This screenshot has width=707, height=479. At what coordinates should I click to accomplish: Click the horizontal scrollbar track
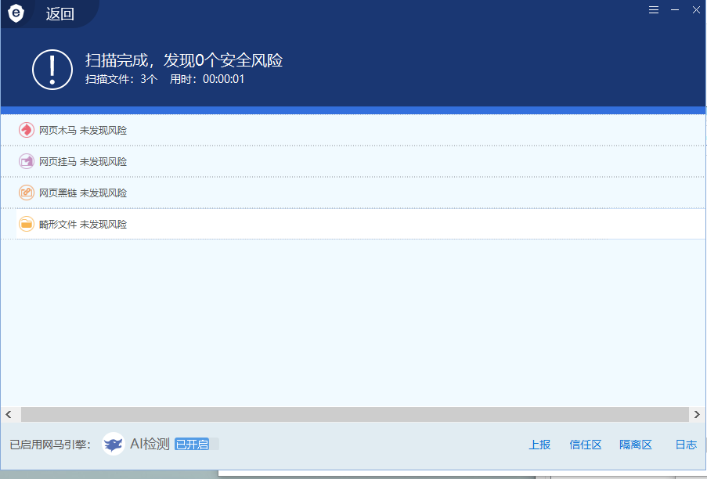355,415
